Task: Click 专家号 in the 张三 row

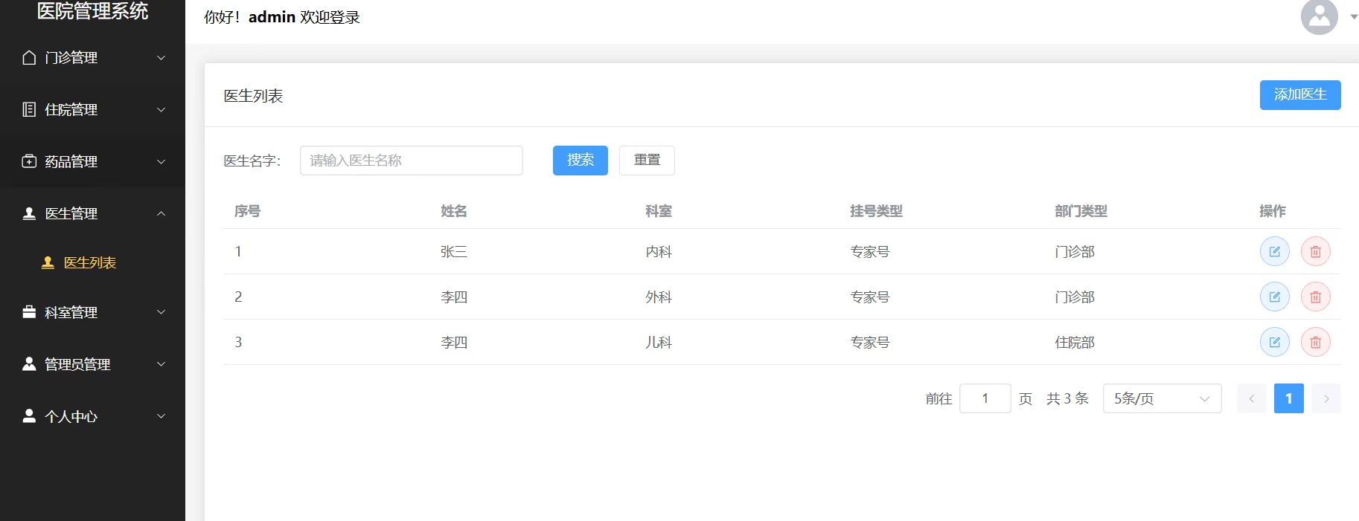Action: pyautogui.click(x=869, y=251)
